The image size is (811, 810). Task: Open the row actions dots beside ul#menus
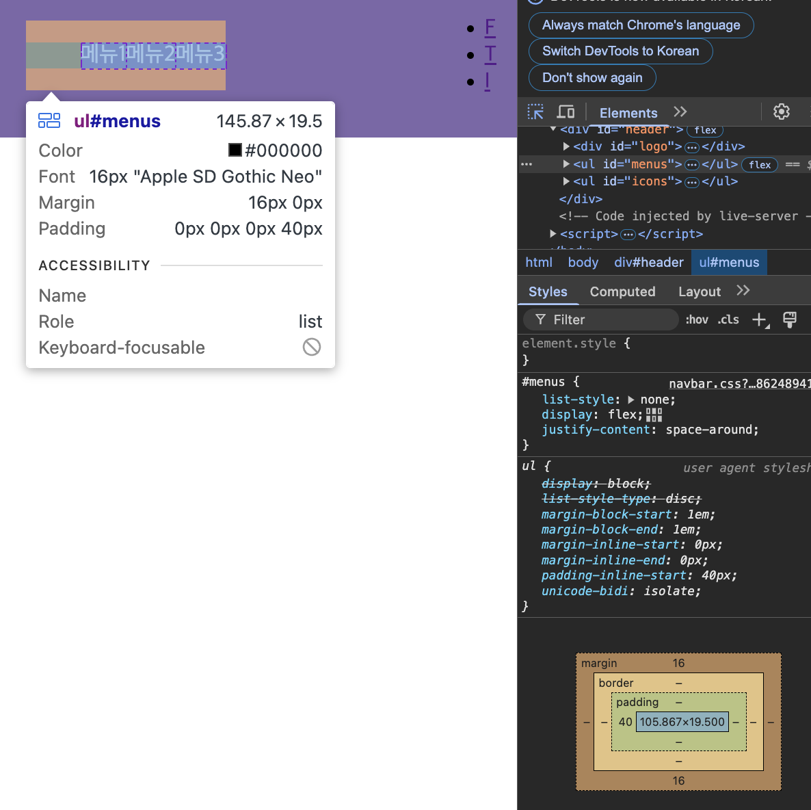point(527,164)
